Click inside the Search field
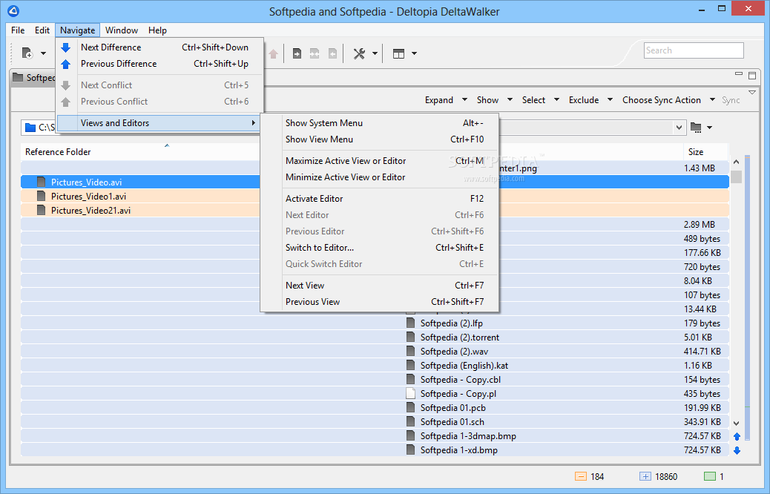Screen dimensions: 770x494 694,50
